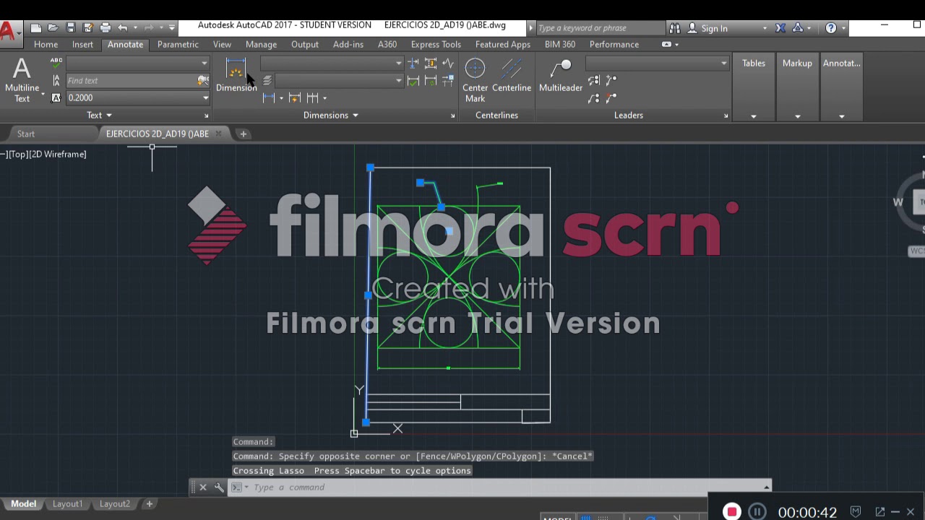Image resolution: width=925 pixels, height=520 pixels.
Task: Click the dimension layer override icon
Action: [x=267, y=81]
